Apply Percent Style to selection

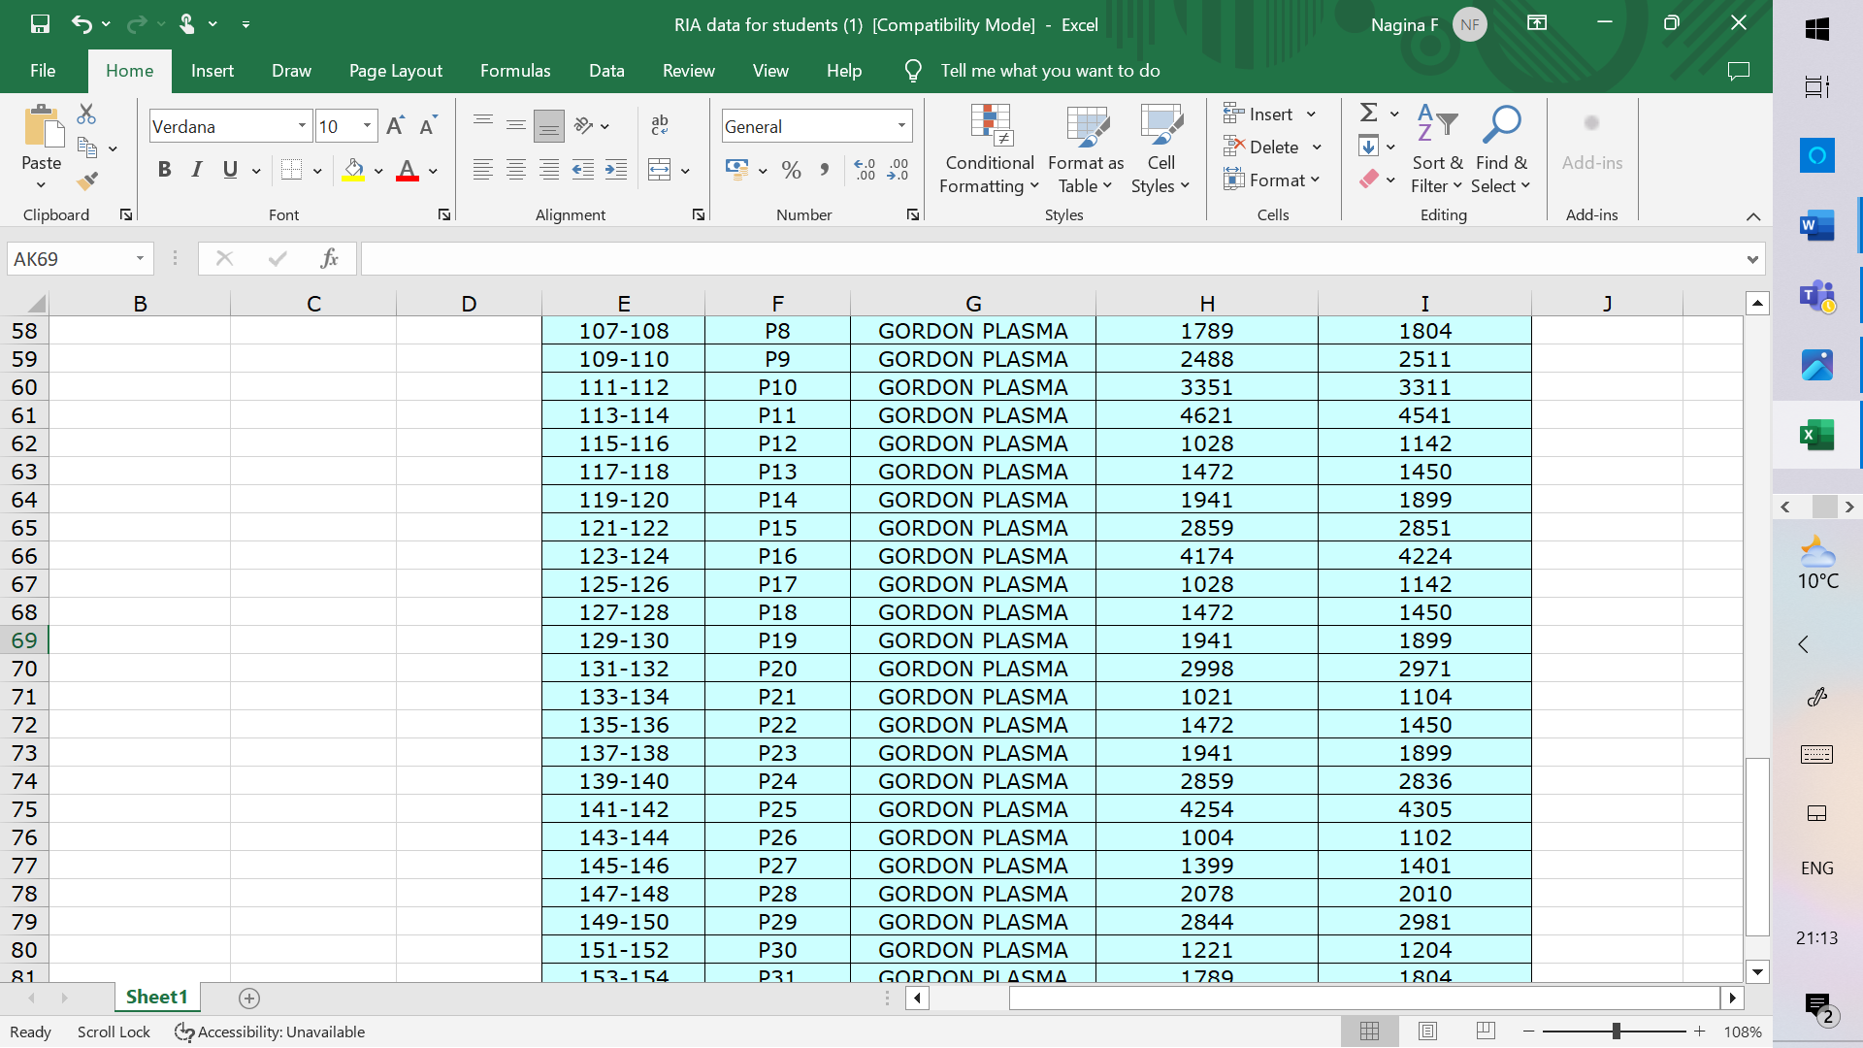791,170
